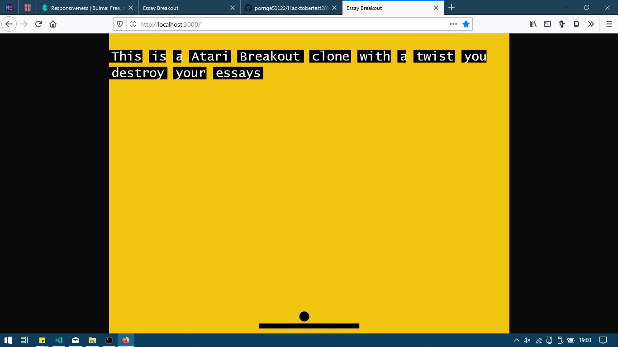Click the 'clone' word brick

[x=331, y=56]
